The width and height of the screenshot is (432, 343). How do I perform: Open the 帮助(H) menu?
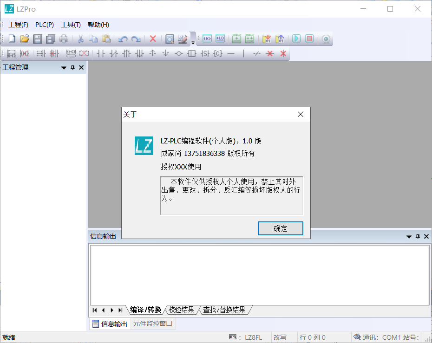coord(98,25)
